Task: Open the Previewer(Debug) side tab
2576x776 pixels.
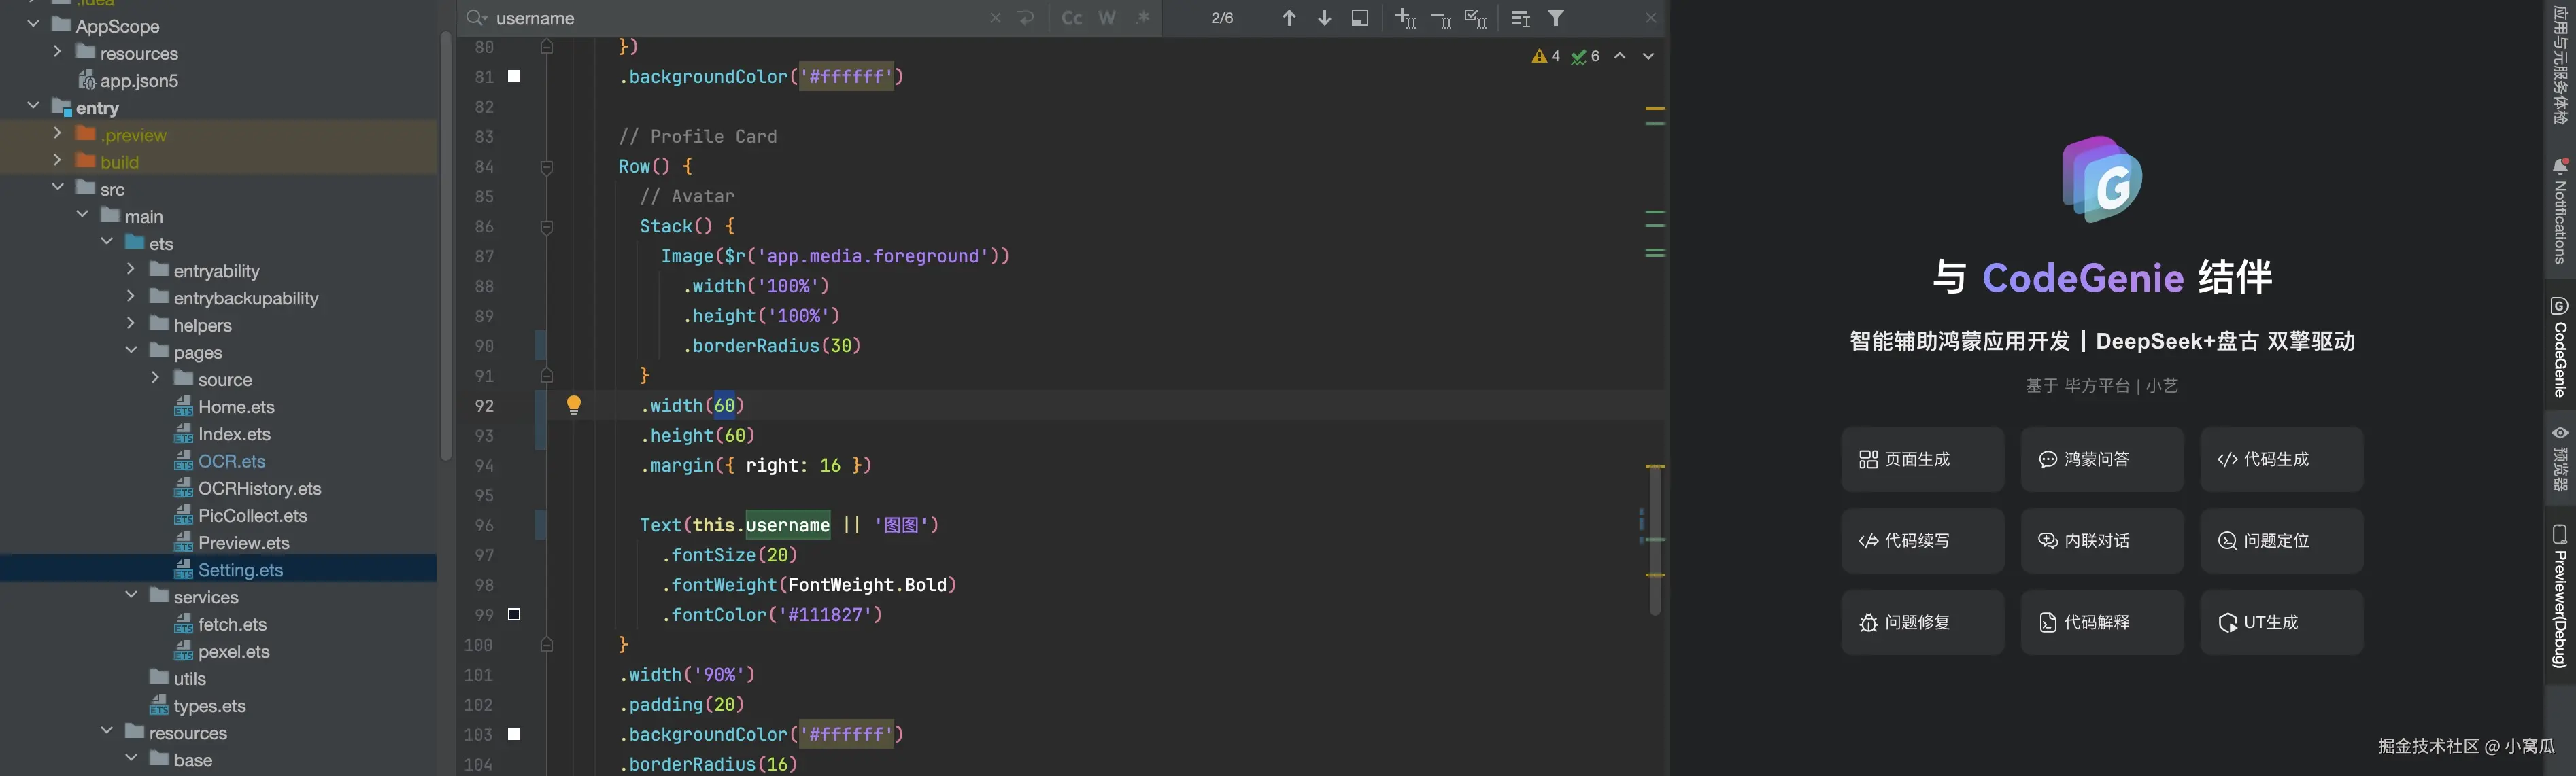Action: click(x=2559, y=597)
